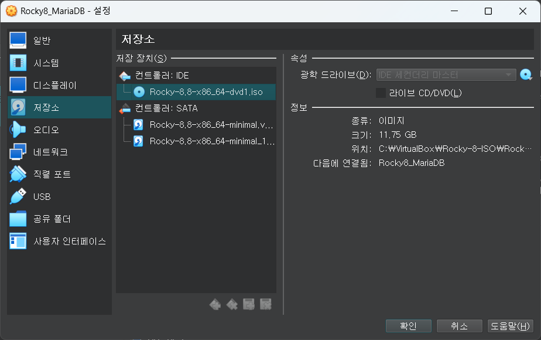This screenshot has width=541, height=340.
Task: Cancel changes with the 취소 button
Action: coord(459,326)
